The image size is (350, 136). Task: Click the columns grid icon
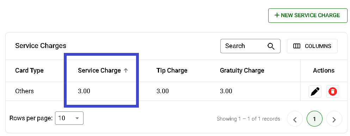coord(296,46)
